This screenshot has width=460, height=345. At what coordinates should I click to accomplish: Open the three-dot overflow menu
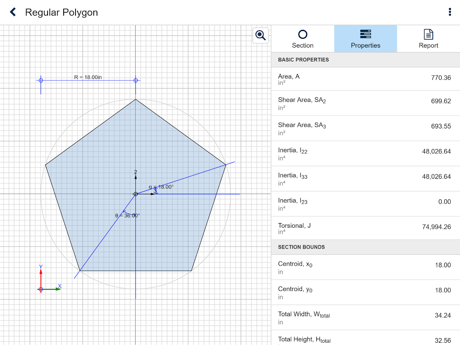(x=450, y=12)
